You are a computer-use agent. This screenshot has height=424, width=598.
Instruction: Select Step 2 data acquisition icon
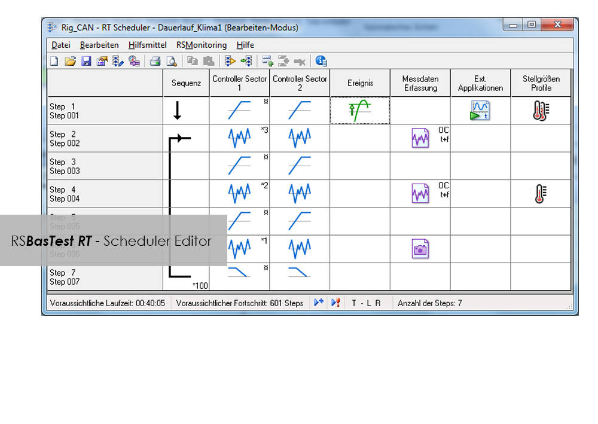point(420,139)
